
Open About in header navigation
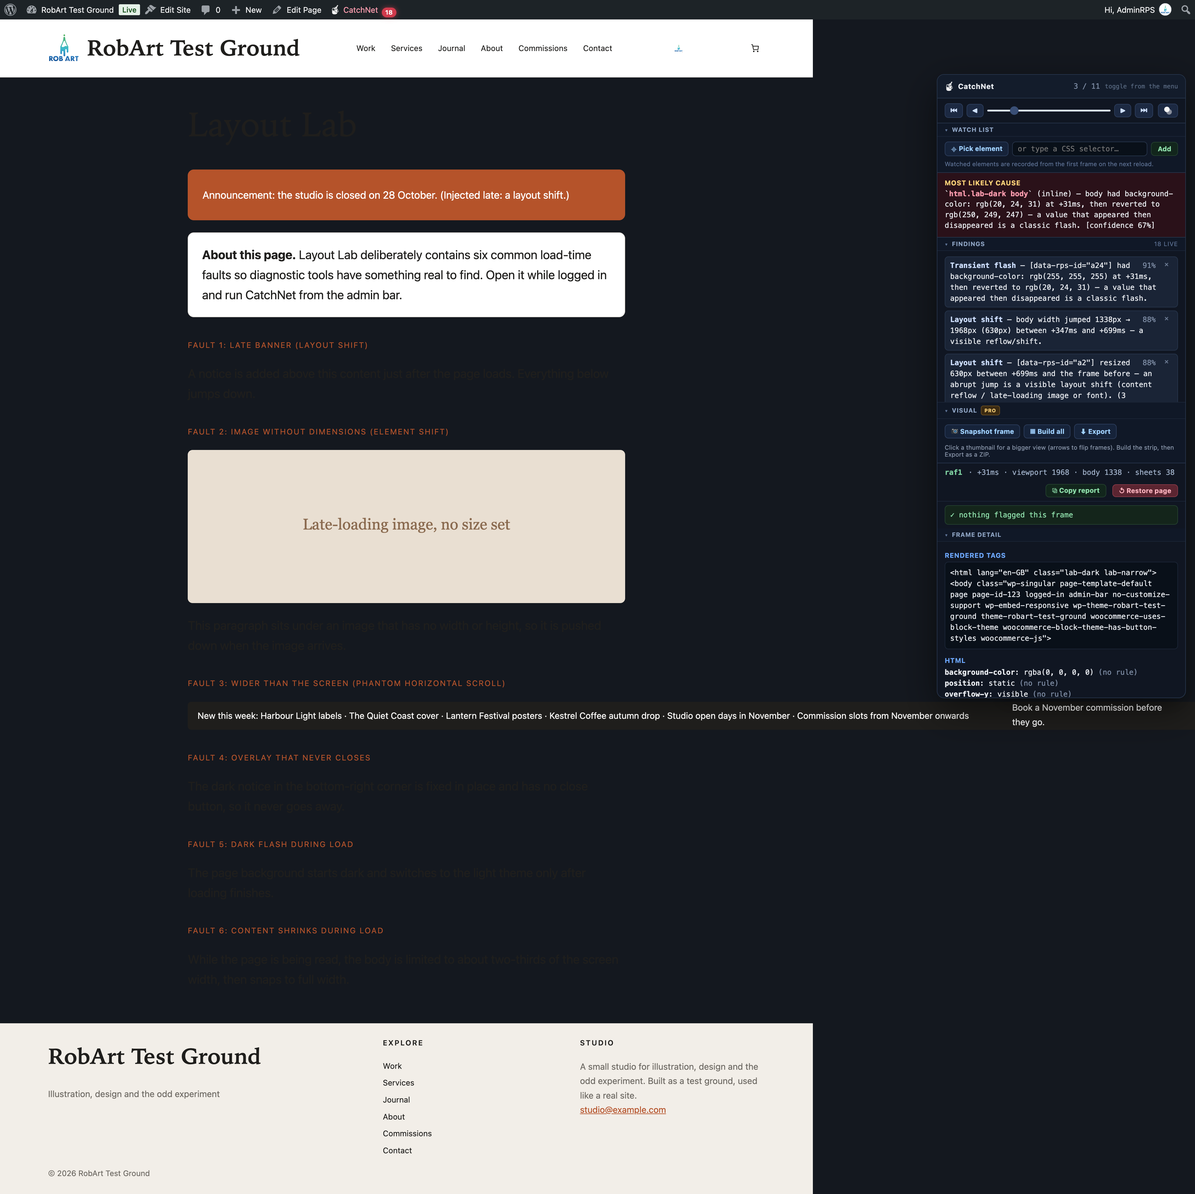coord(492,48)
